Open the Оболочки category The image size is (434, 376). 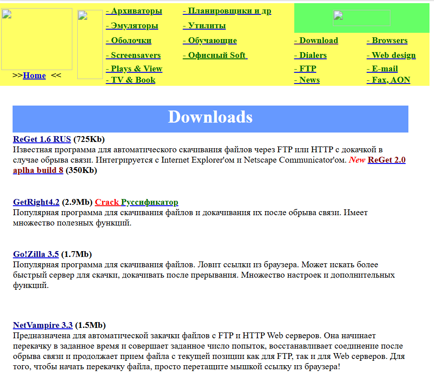coord(128,40)
